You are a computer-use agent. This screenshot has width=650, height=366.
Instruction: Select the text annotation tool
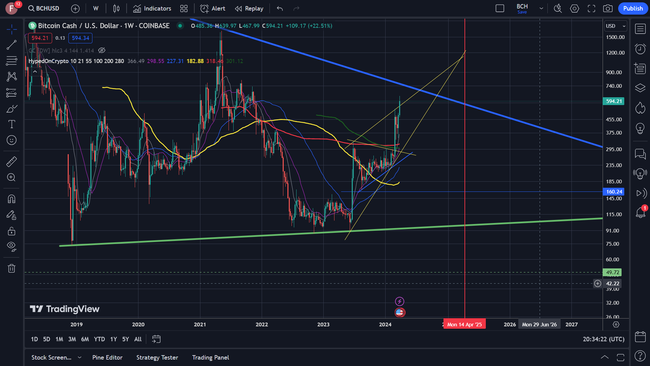pyautogui.click(x=12, y=124)
